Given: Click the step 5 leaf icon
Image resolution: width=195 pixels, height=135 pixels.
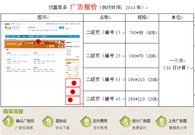Looking at the screenshot, I should pos(161,121).
